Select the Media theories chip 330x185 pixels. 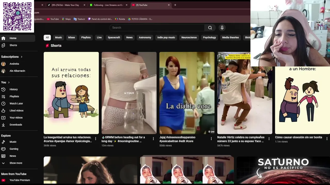(x=230, y=38)
